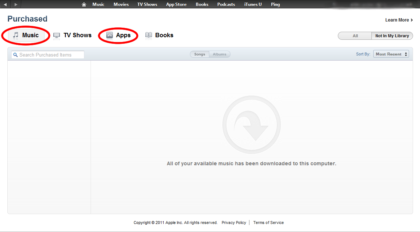This screenshot has height=232, width=420.
Task: Click the magnifying glass search icon
Action: [16, 55]
